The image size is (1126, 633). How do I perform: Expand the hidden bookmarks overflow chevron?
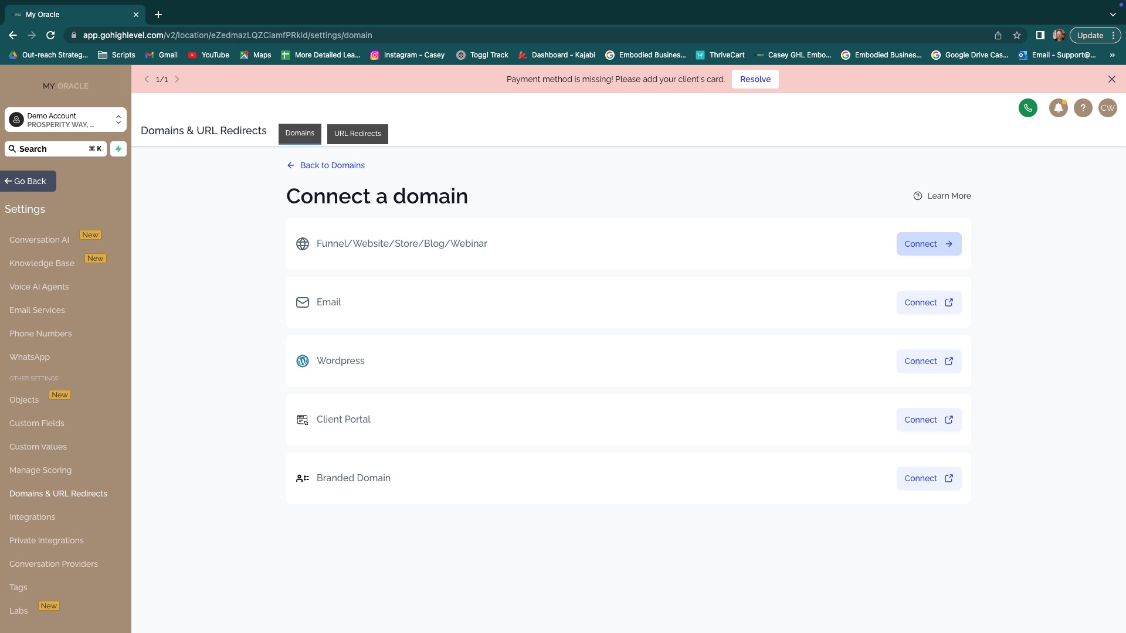tap(1112, 55)
